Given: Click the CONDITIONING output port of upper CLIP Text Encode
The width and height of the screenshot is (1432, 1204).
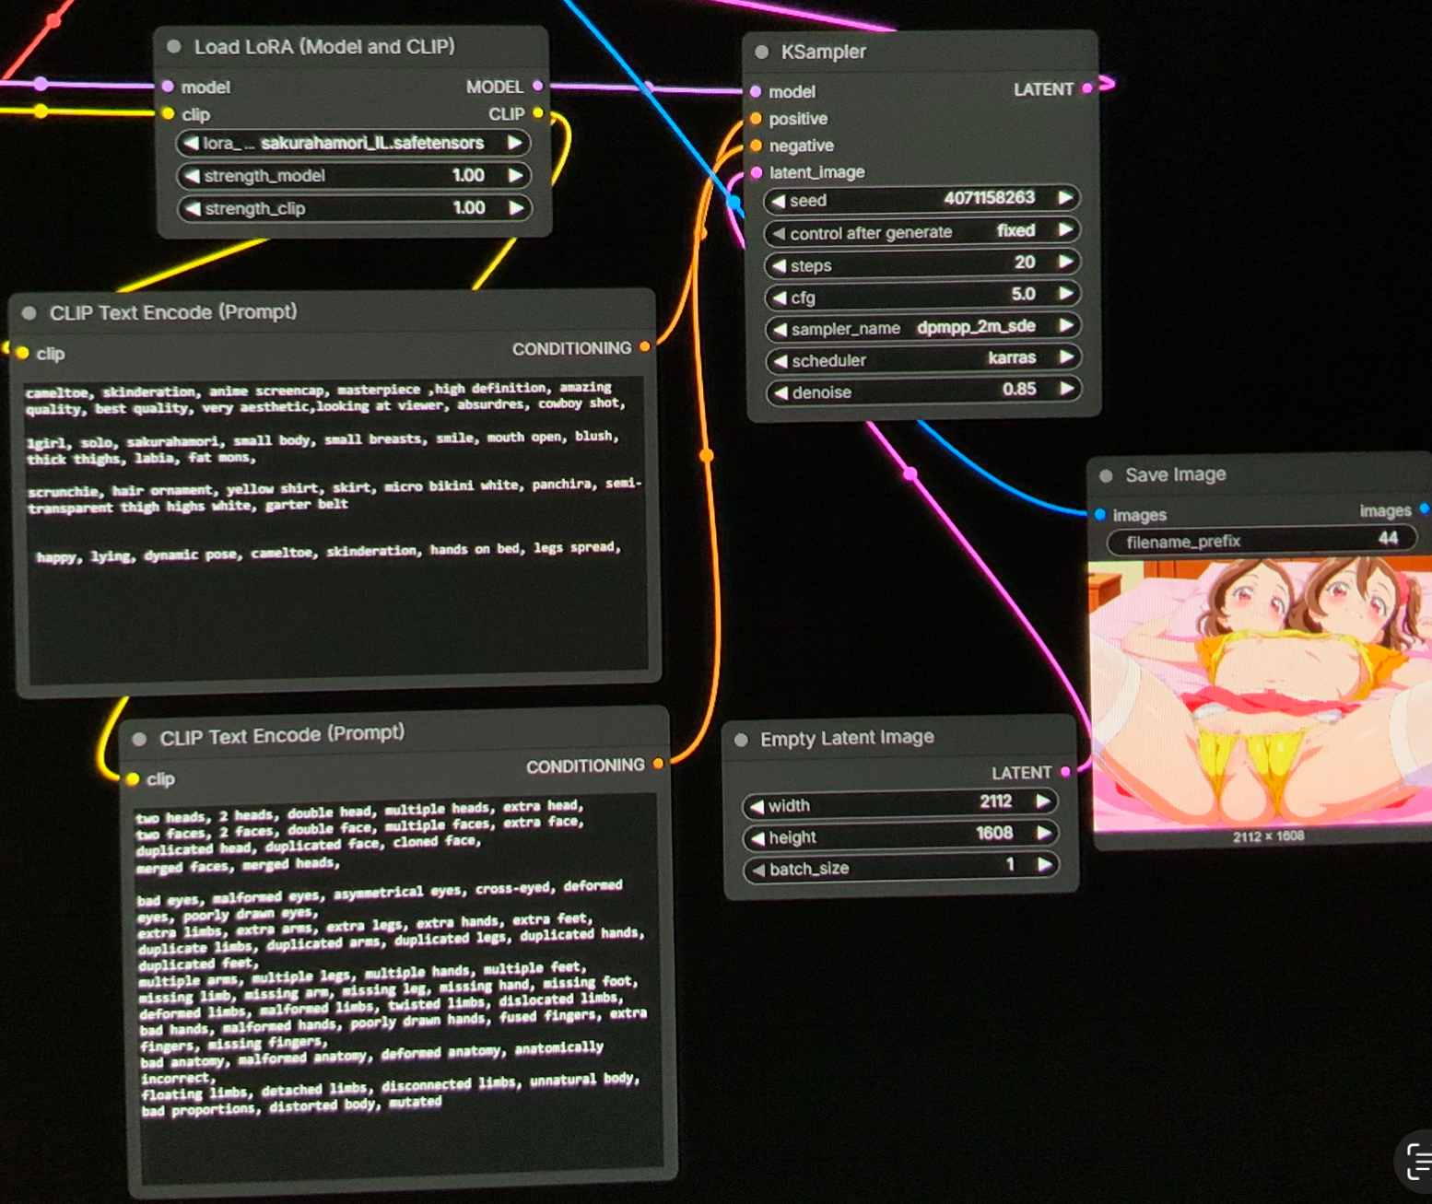Looking at the screenshot, I should [645, 346].
